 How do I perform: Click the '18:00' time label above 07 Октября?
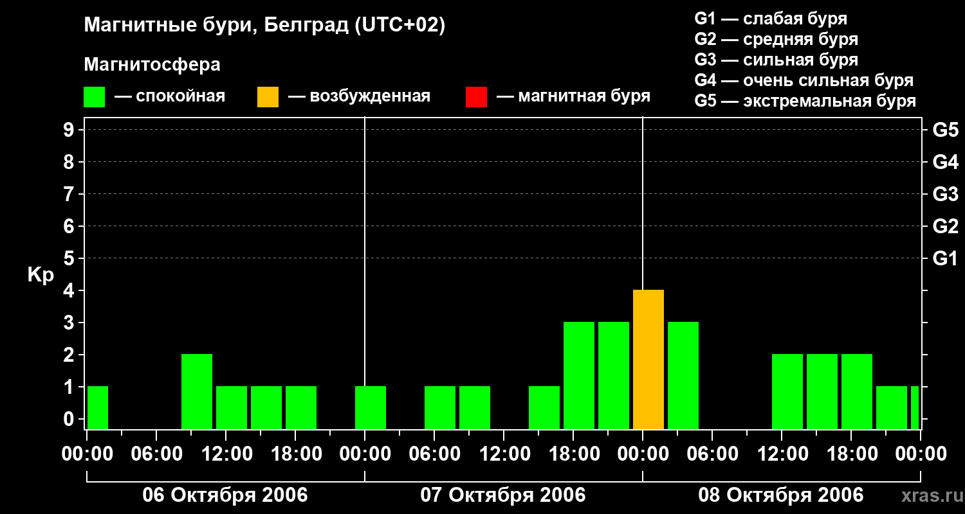coord(573,454)
